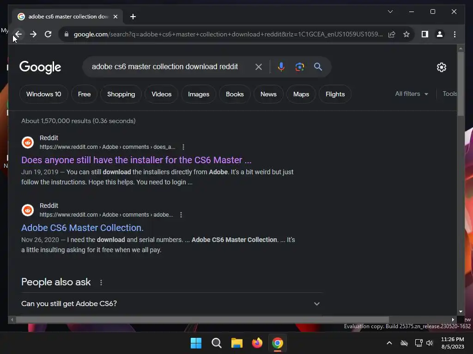Close the adobe cs6 search tab
Image resolution: width=473 pixels, height=354 pixels.
115,17
